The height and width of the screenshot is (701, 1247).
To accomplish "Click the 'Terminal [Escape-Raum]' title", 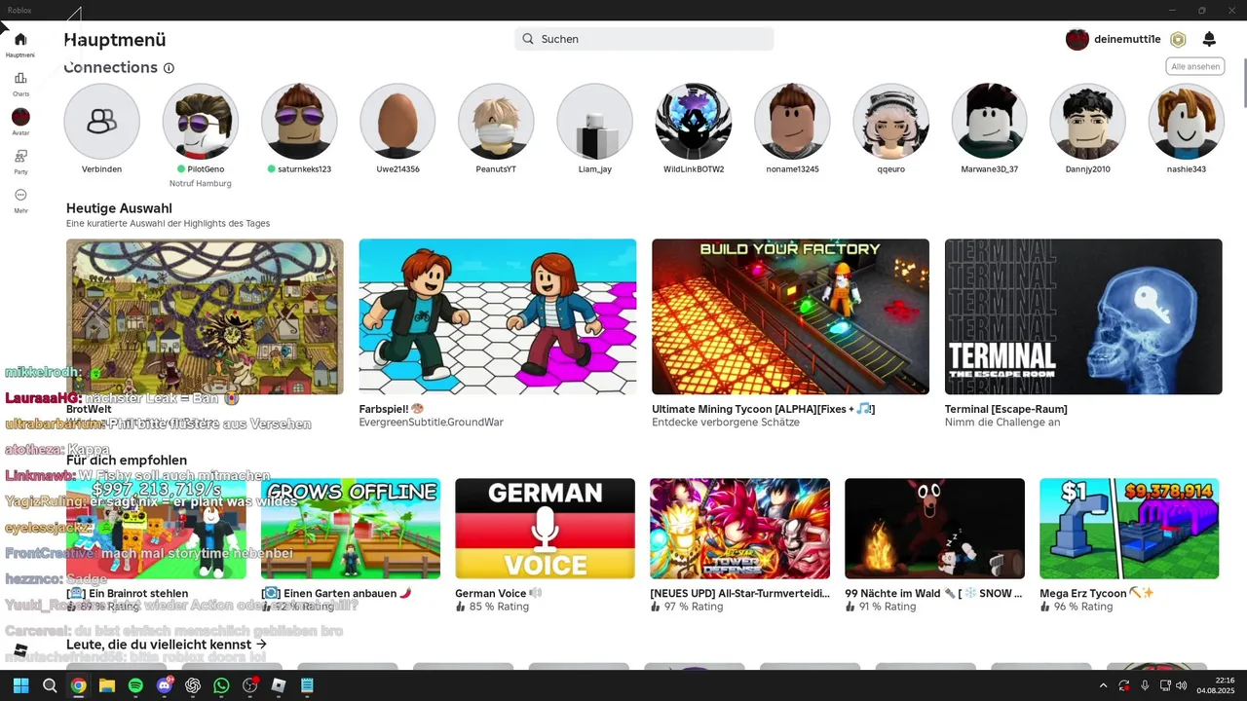I will pos(1006,409).
